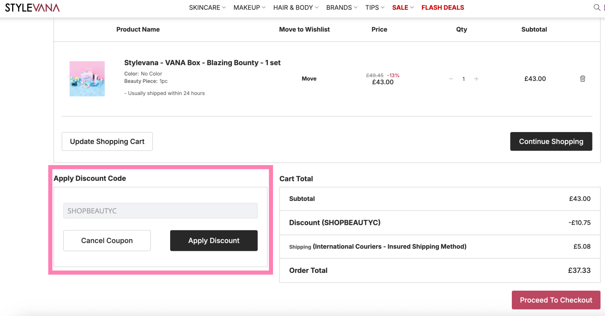Screen dimensions: 605x316
Task: Select the -13% discount label
Action: tap(393, 75)
